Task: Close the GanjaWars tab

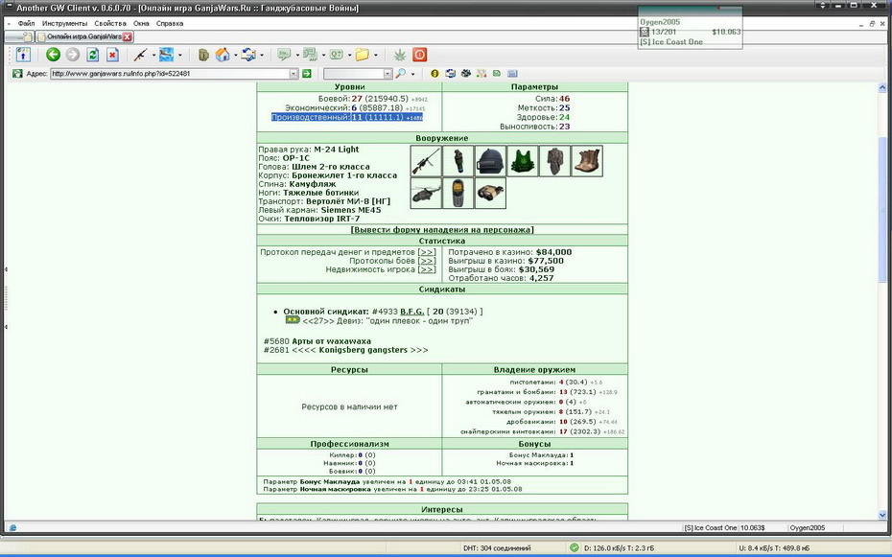Action: tap(127, 36)
